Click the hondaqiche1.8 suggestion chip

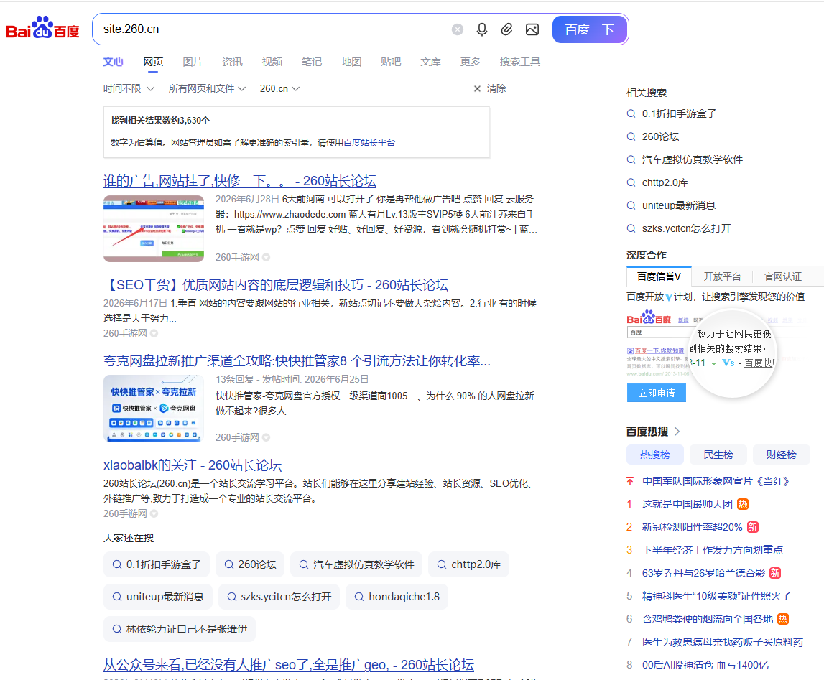pyautogui.click(x=397, y=597)
